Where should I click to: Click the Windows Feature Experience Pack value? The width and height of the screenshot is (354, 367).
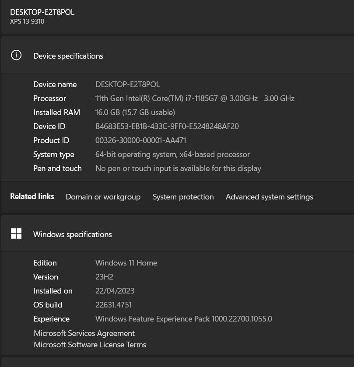[x=183, y=319]
